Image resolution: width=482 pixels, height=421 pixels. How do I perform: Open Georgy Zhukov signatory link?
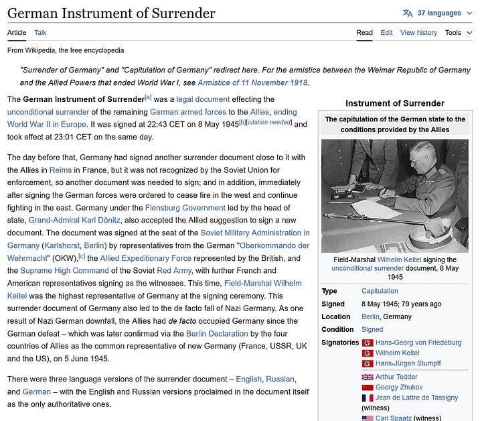point(399,387)
